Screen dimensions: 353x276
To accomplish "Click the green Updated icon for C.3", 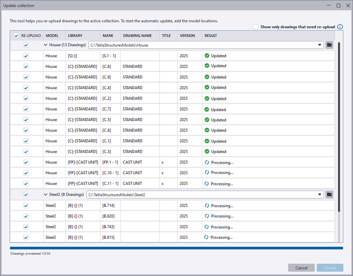I will click(207, 151).
